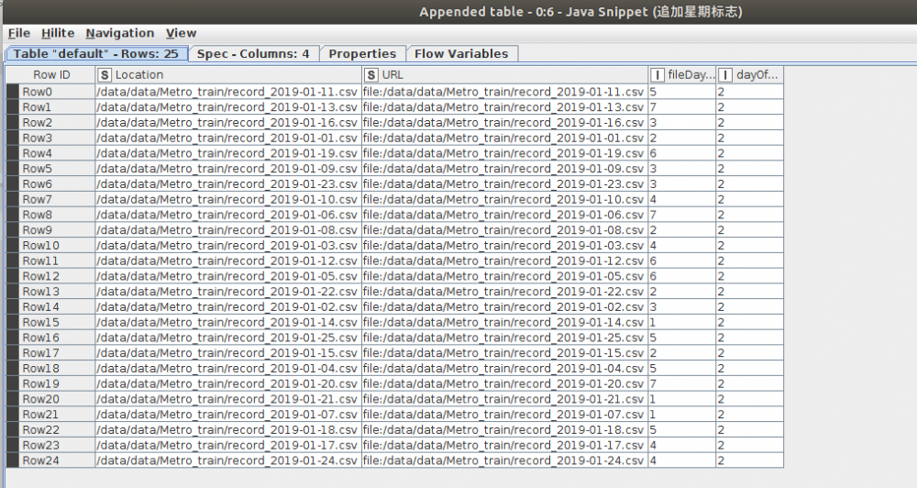Open the Navigation menu

[120, 33]
